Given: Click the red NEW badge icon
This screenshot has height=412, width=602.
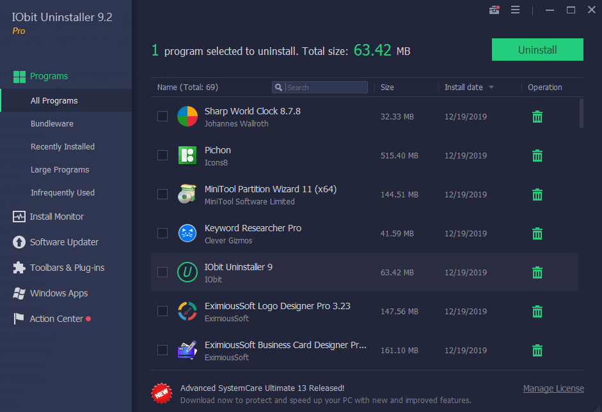Looking at the screenshot, I should click(162, 393).
